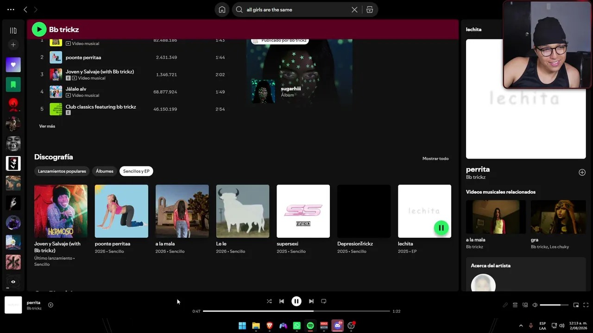
Task: Select 'Club classics featuring bb trickz' track
Action: (x=132, y=109)
